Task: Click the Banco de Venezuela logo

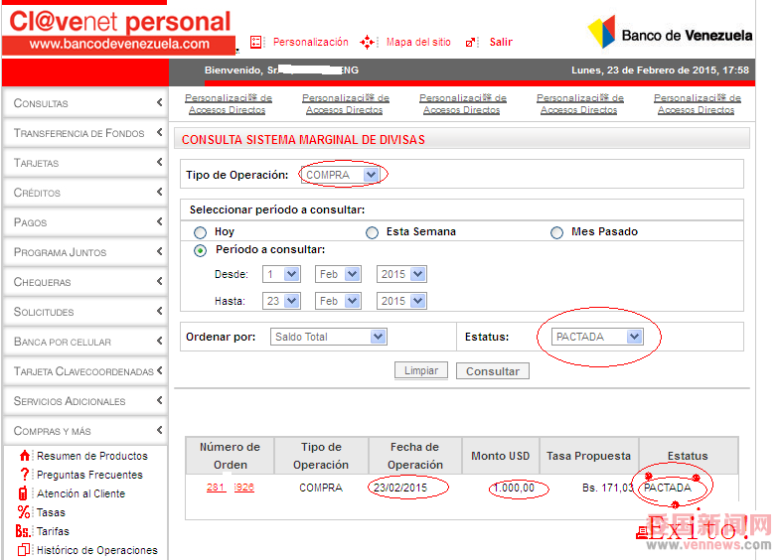Action: pos(670,33)
